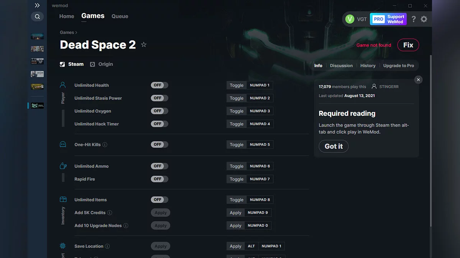Screen dimensions: 460x258
Task: Click the help question mark icon
Action: [413, 19]
